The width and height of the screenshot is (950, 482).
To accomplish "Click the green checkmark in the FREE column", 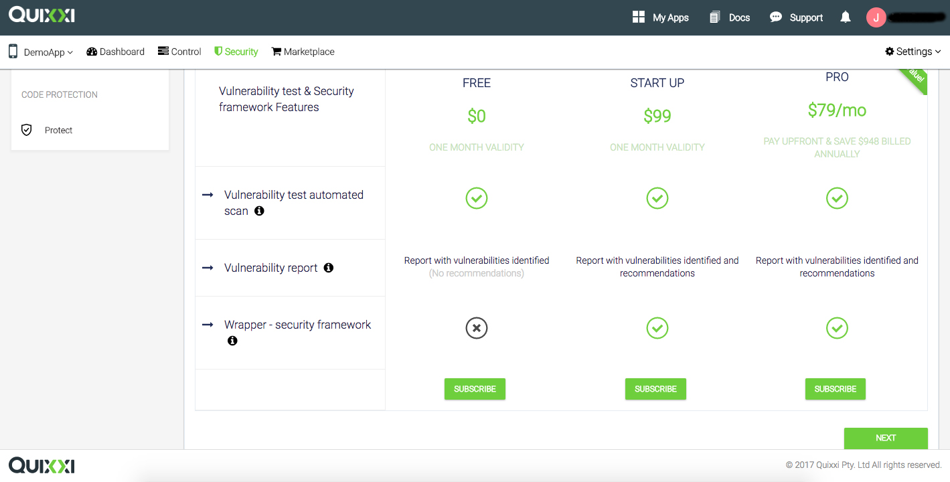I will [x=476, y=198].
